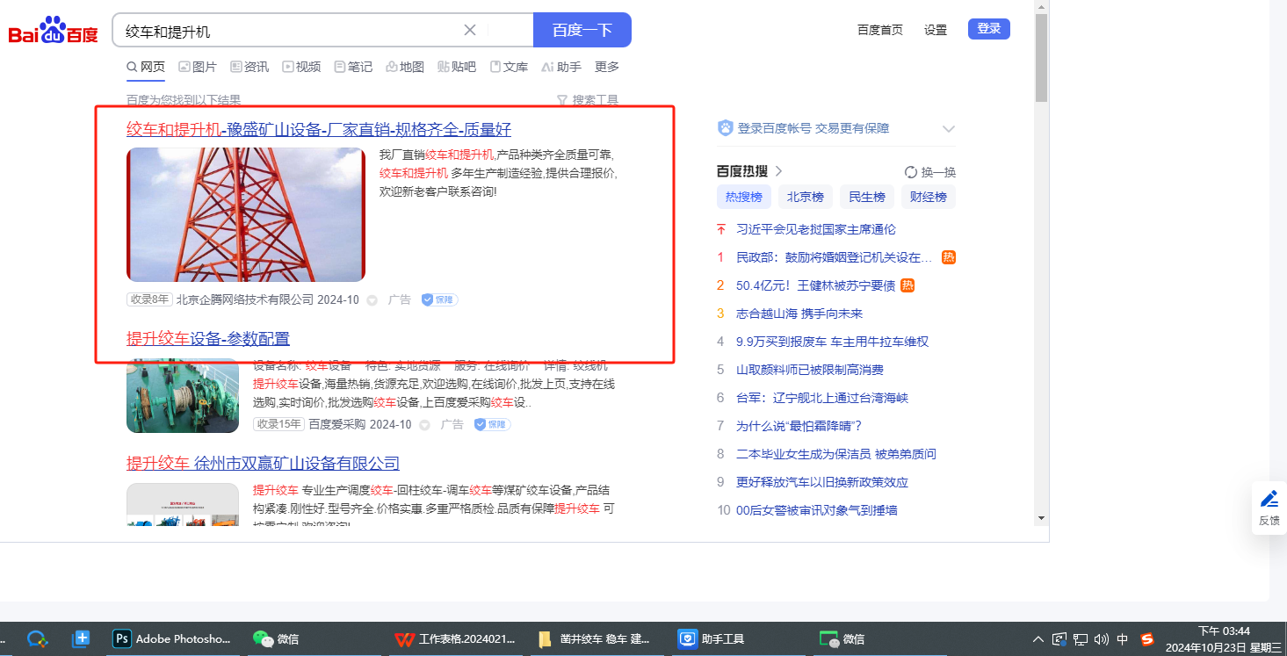Expand the 百度热搜 arrow

pyautogui.click(x=778, y=171)
